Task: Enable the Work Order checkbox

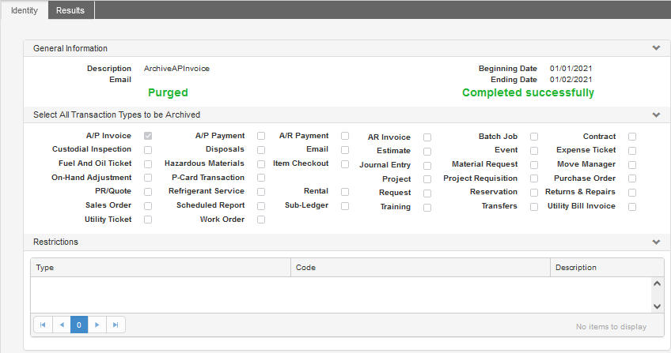Action: 261,220
